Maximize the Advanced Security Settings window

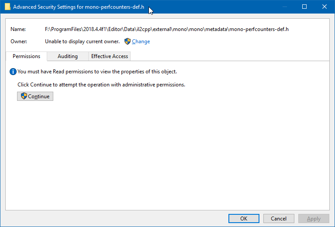304,7
